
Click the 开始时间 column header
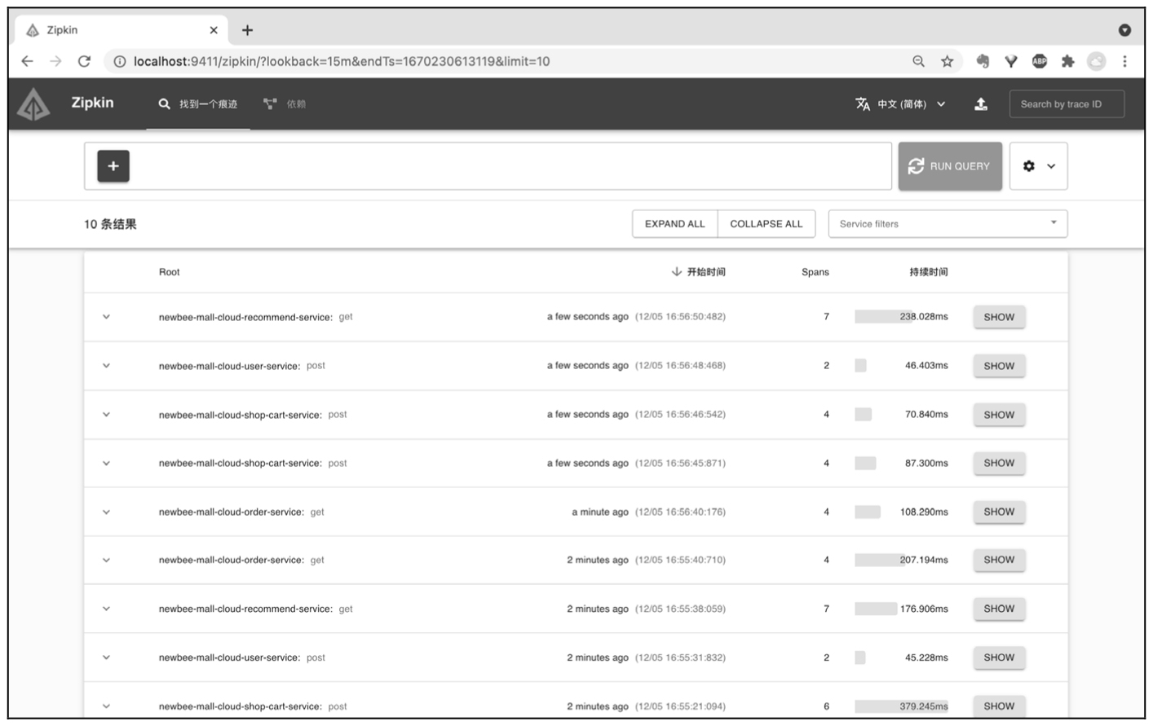[x=706, y=272]
